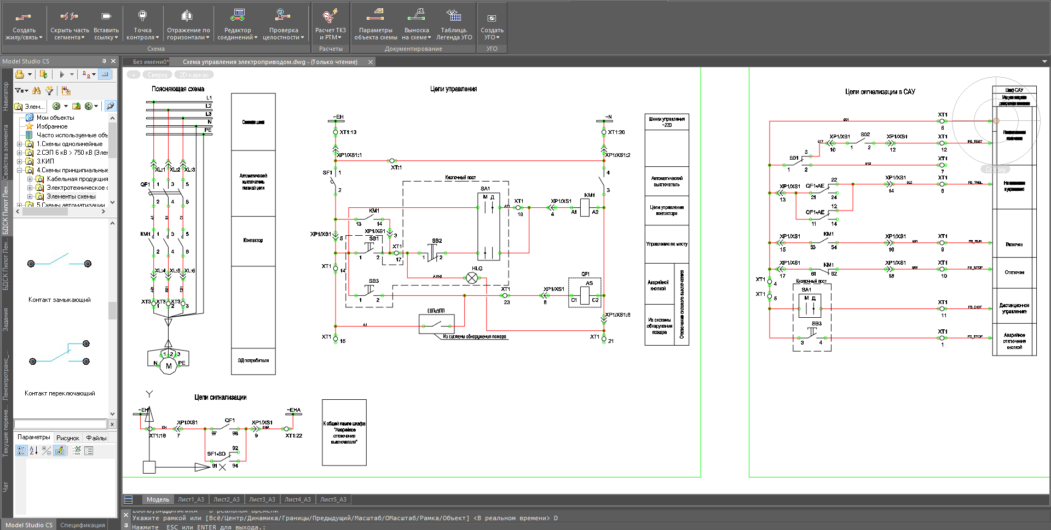Click the tree horizontal scrollbar
The image size is (1051, 530).
[60, 211]
